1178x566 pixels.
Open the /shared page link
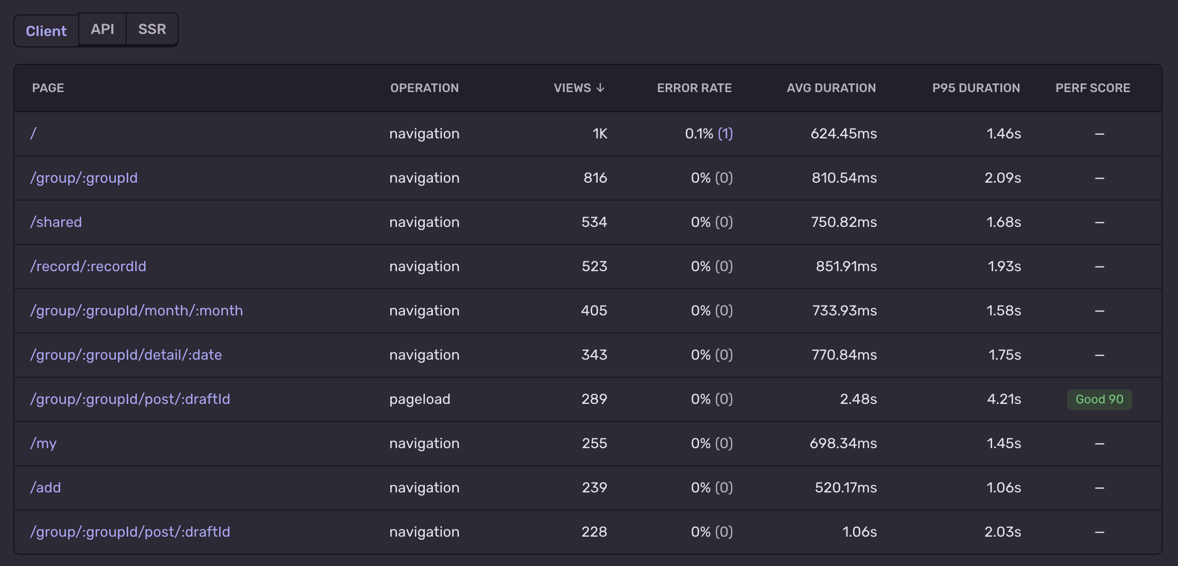(x=56, y=222)
